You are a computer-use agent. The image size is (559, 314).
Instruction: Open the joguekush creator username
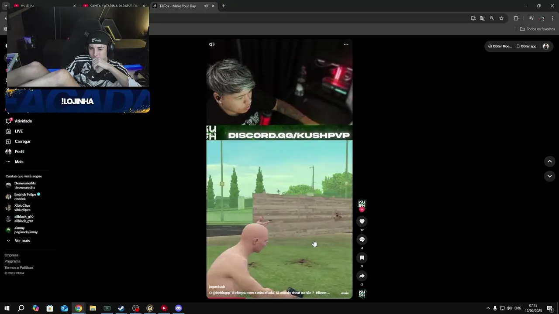pos(217,287)
